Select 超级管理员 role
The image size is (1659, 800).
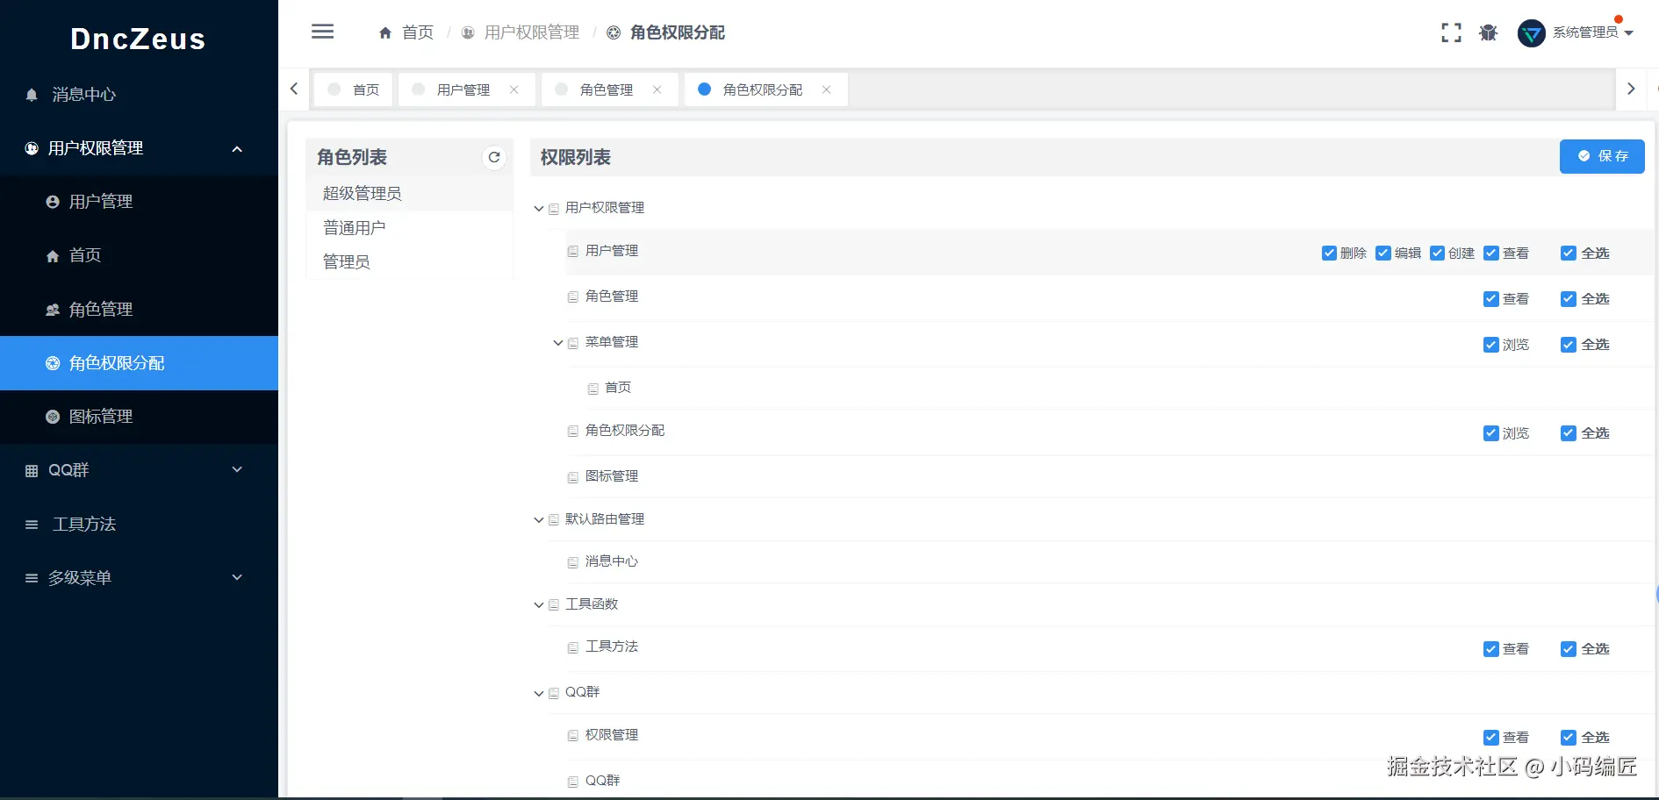(409, 194)
